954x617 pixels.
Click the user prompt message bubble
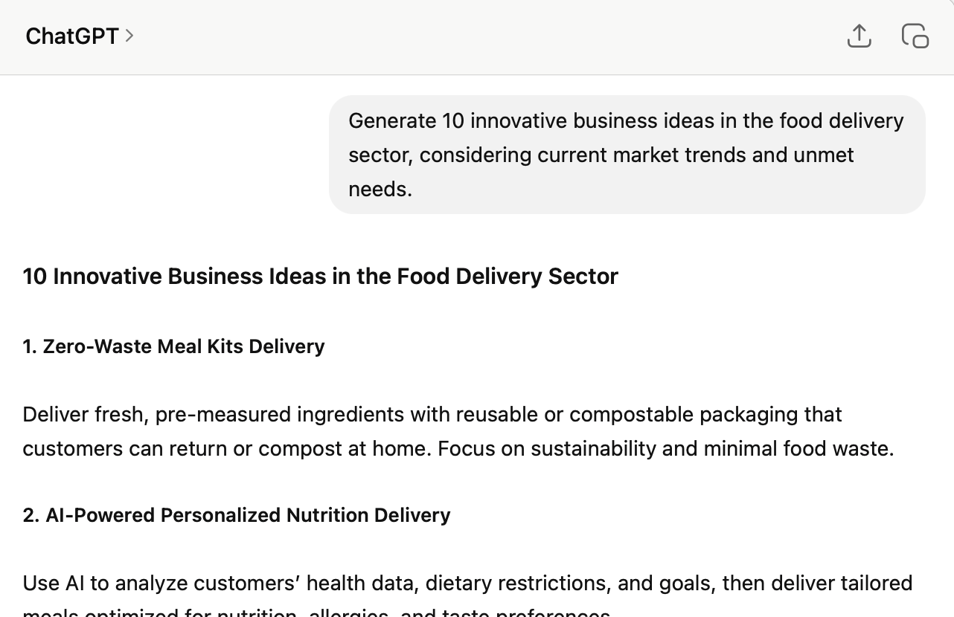[x=627, y=155]
